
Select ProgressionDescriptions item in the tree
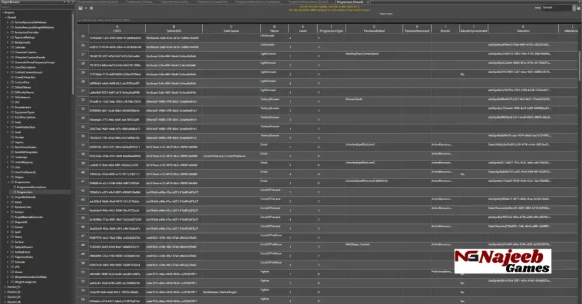pyautogui.click(x=31, y=187)
